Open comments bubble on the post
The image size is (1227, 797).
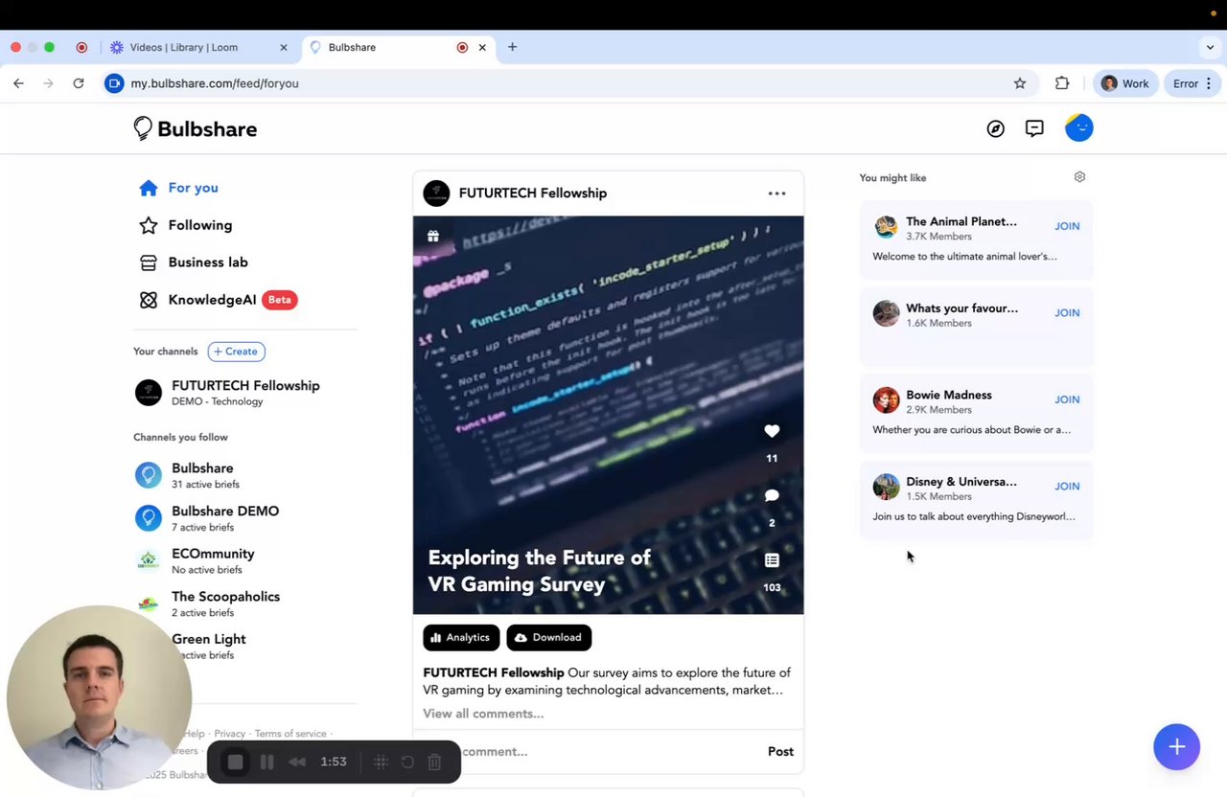click(772, 495)
